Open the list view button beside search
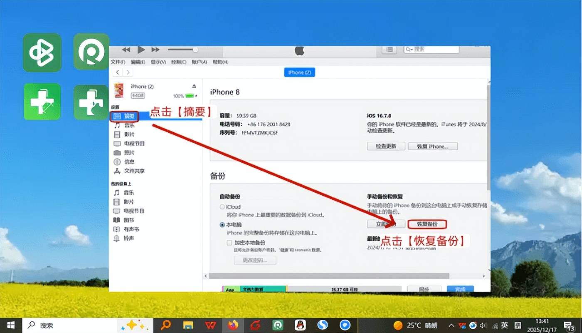 point(389,49)
